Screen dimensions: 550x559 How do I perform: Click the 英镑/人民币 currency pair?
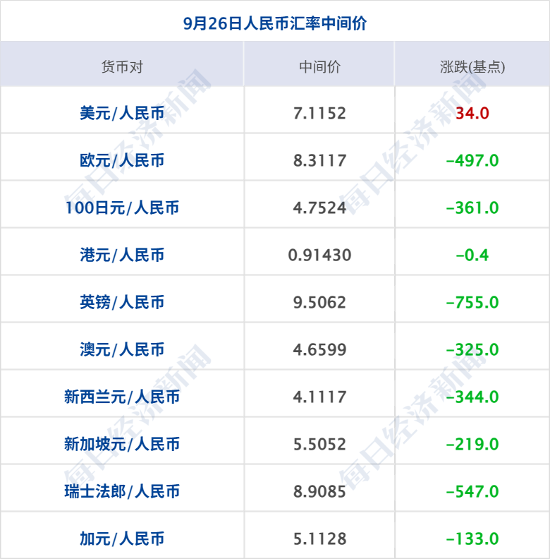(x=122, y=302)
